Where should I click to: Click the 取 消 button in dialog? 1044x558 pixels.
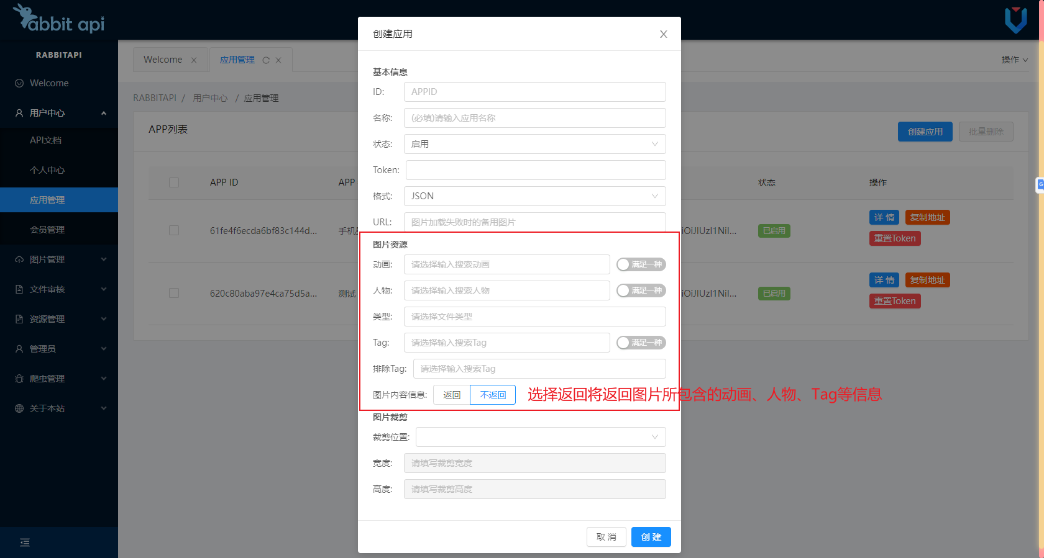[x=607, y=537]
